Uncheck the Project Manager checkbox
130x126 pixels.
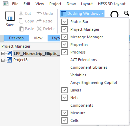[64, 29]
